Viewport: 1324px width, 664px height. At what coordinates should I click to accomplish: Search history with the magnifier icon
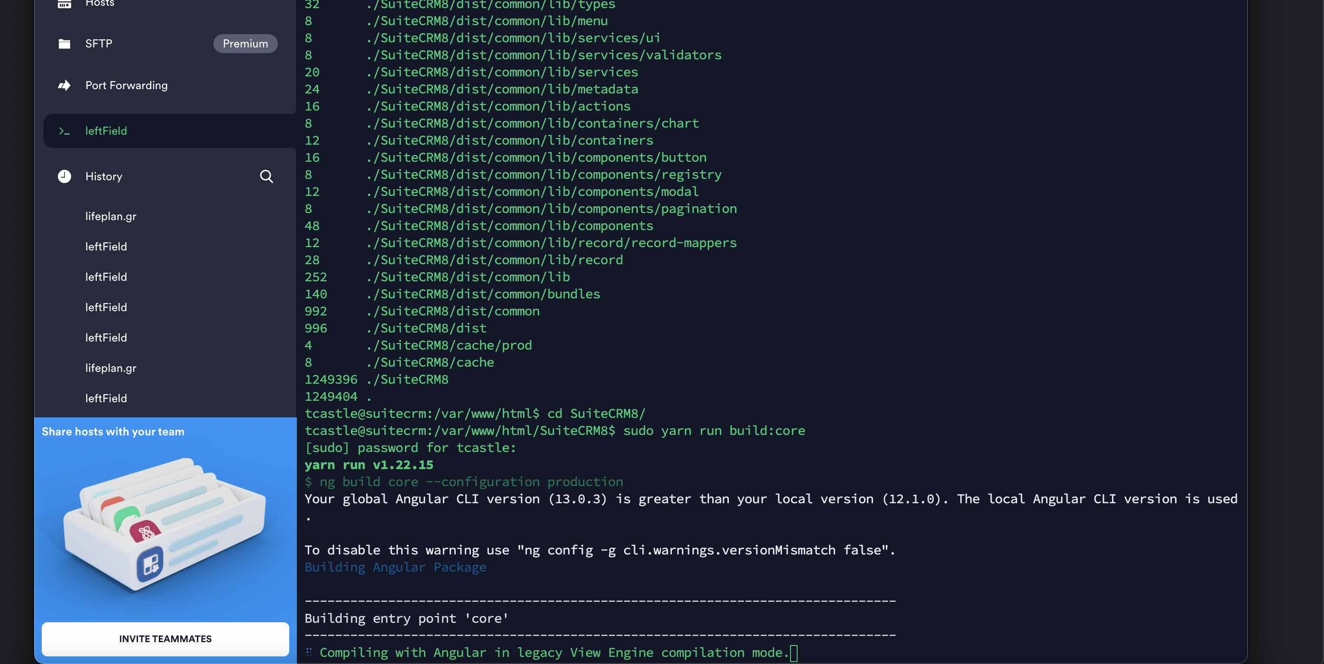coord(266,176)
